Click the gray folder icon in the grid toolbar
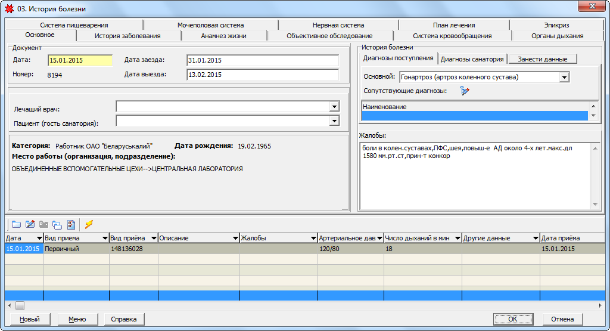 tap(43, 224)
